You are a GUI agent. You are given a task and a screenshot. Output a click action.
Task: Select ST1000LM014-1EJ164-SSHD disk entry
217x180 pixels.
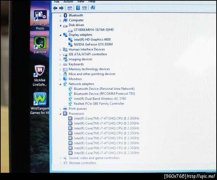(94, 30)
